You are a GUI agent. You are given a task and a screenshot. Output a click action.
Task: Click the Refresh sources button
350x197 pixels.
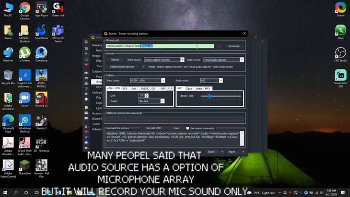tap(115, 60)
